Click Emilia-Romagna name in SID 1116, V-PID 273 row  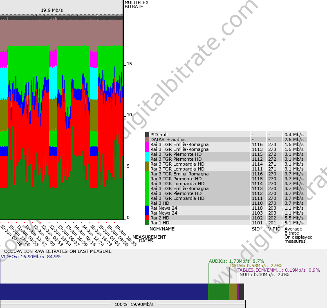(179, 144)
